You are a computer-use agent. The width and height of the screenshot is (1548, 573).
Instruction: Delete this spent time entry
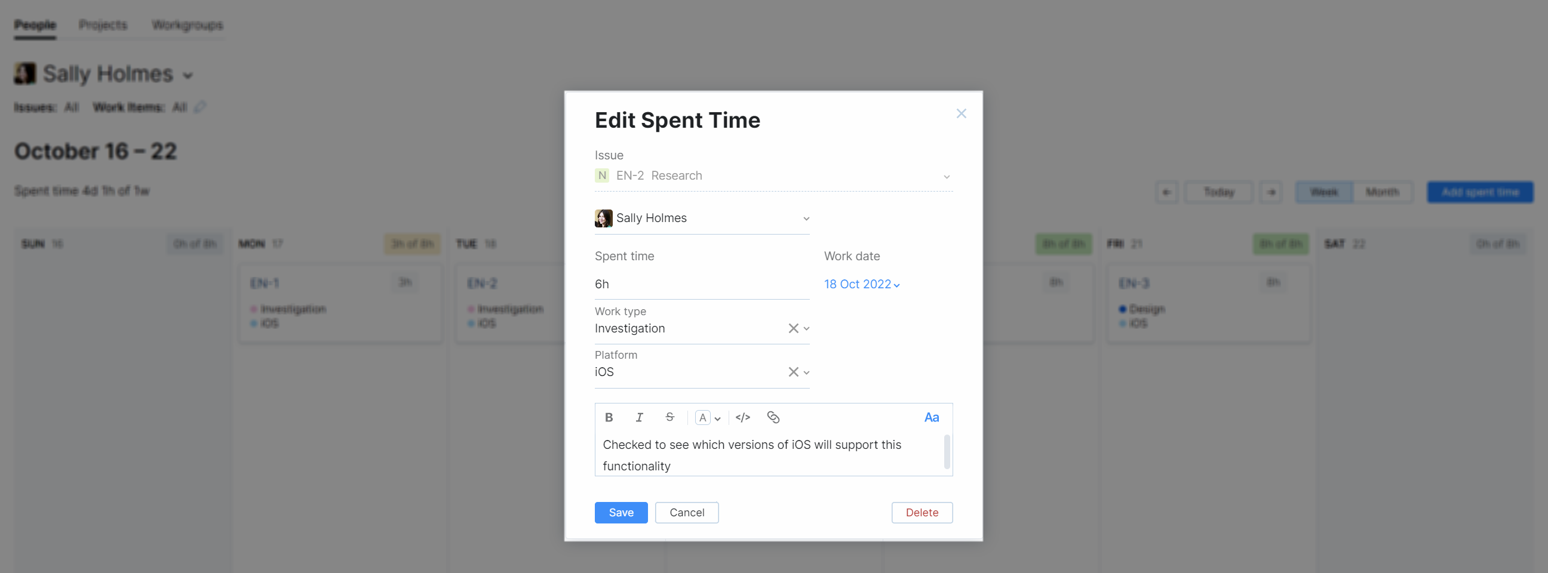coord(922,512)
